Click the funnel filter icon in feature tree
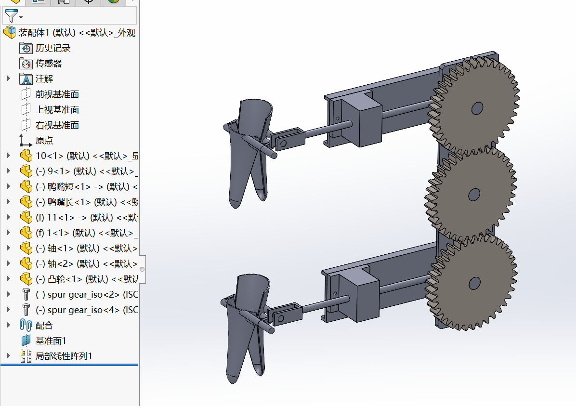Screen dimensions: 576x406 pyautogui.click(x=11, y=16)
